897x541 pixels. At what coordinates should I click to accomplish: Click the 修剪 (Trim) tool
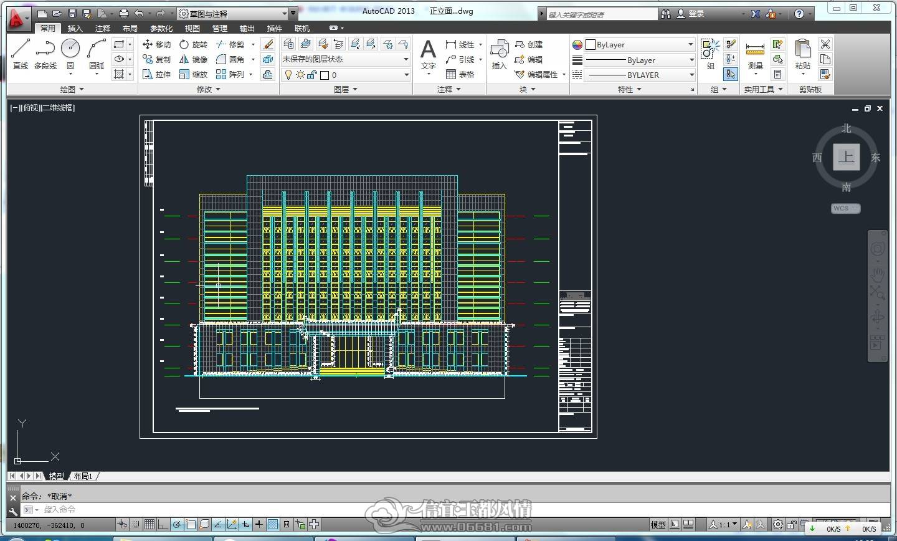tap(230, 44)
